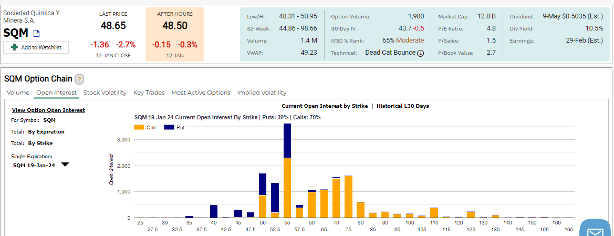614x236 pixels.
Task: Click the 125 strike call bar
Action: pos(471,214)
